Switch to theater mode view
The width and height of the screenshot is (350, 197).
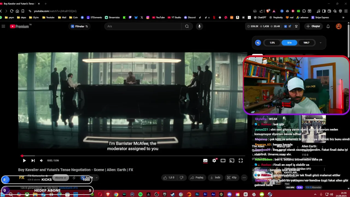[223, 161]
